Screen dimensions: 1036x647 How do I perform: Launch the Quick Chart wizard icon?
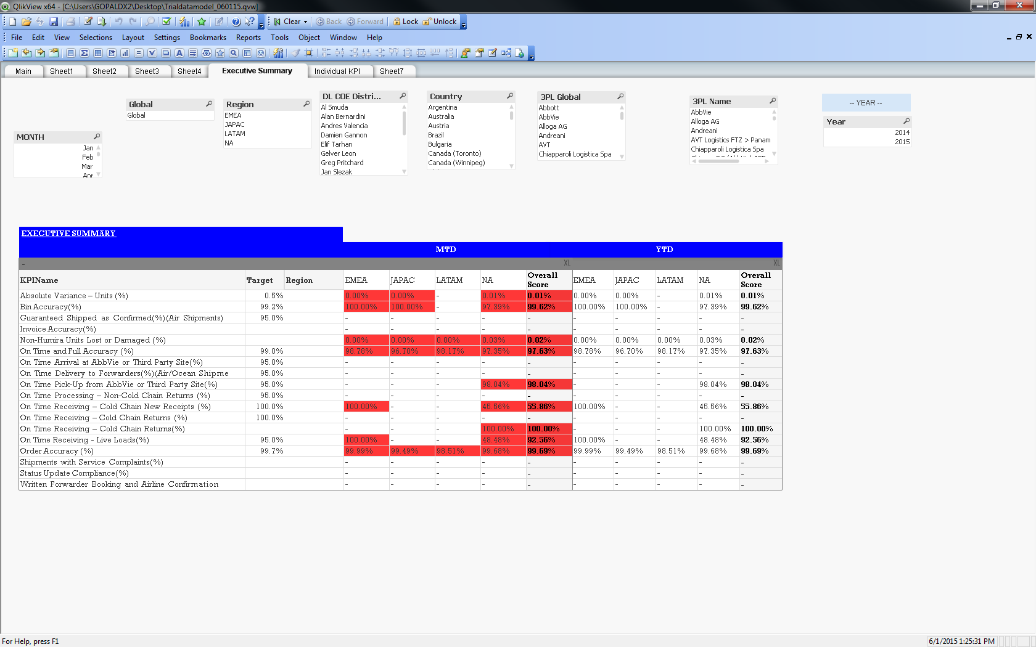tap(184, 22)
